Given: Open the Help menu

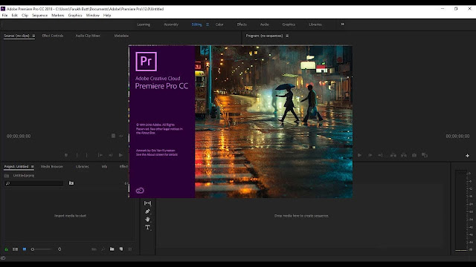Looking at the screenshot, I should 107,15.
